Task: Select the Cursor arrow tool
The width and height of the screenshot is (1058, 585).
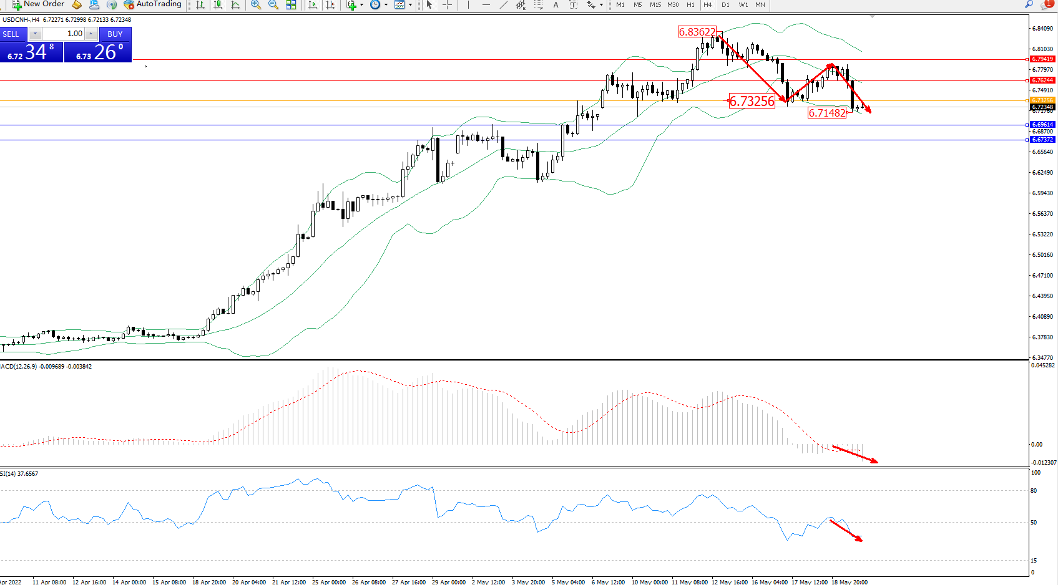Action: (429, 5)
